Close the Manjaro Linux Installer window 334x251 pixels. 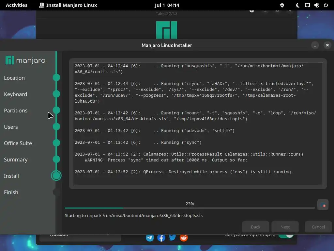point(327,45)
